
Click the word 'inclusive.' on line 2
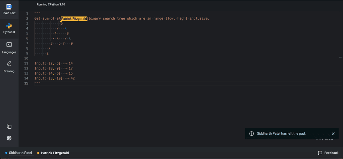point(199,19)
